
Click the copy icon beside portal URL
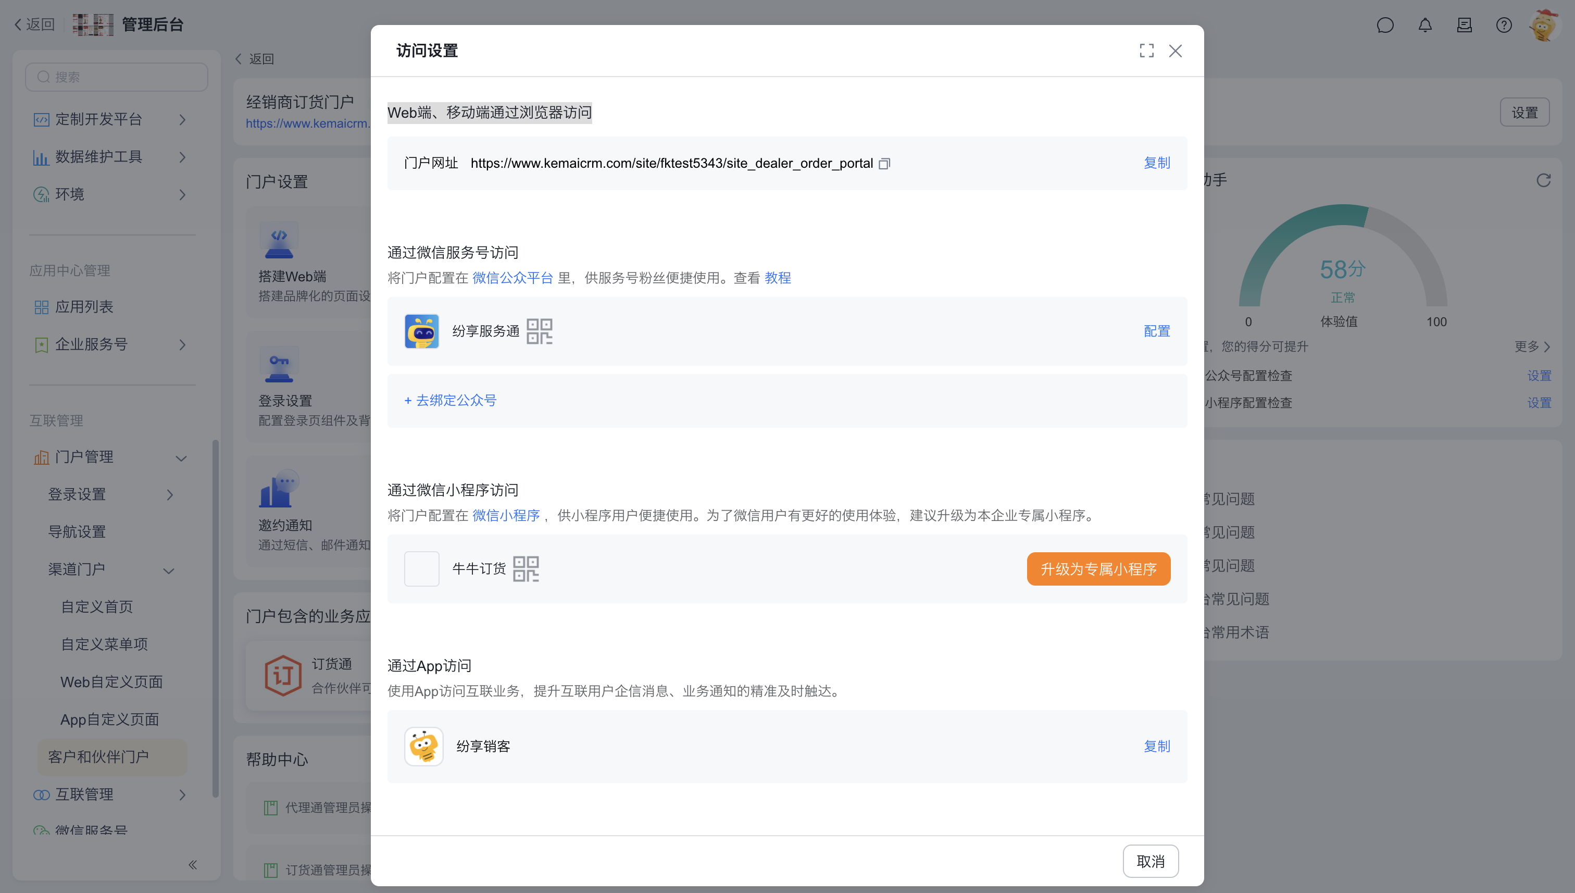pyautogui.click(x=884, y=164)
